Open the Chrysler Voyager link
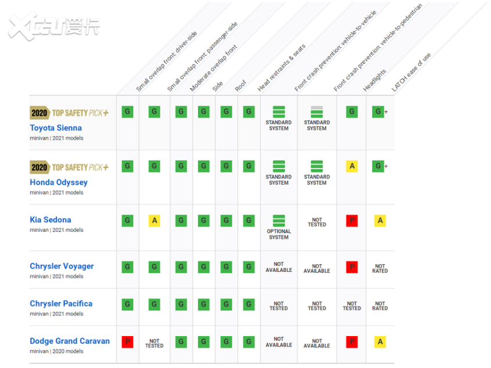 (62, 266)
